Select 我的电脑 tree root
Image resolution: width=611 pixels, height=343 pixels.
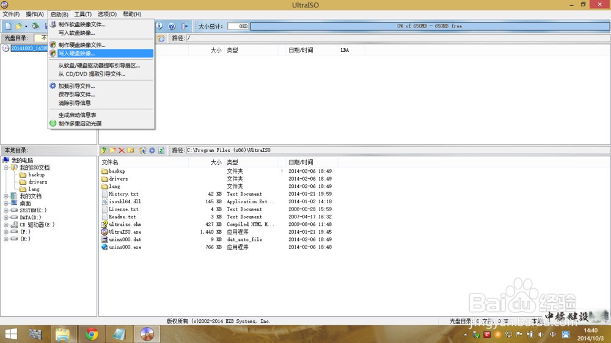click(22, 161)
